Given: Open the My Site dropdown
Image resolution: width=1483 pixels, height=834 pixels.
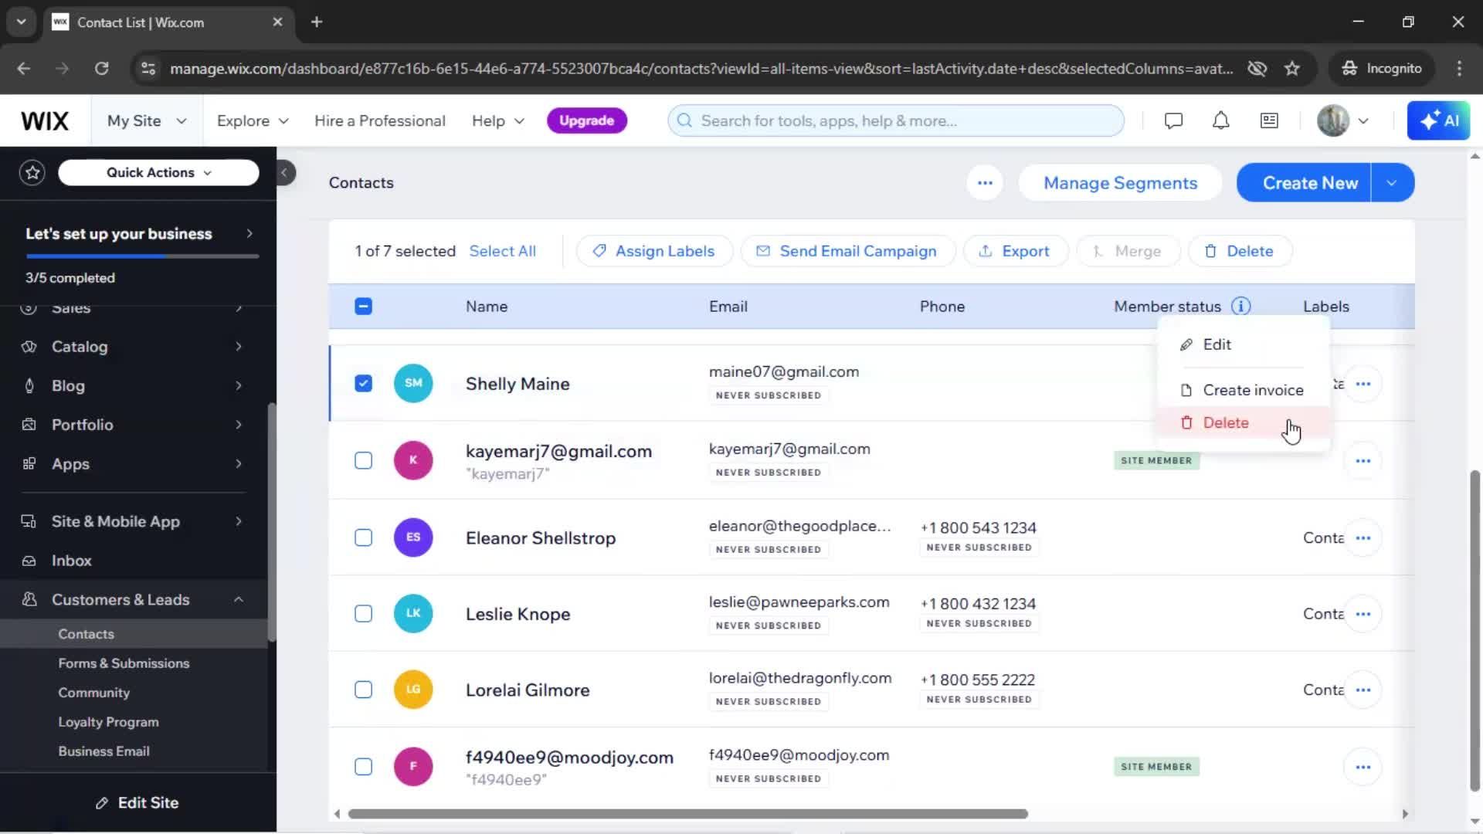Looking at the screenshot, I should pos(147,120).
